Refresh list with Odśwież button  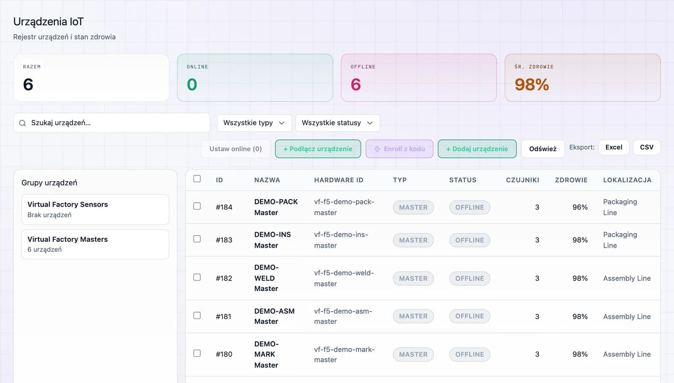pyautogui.click(x=543, y=149)
